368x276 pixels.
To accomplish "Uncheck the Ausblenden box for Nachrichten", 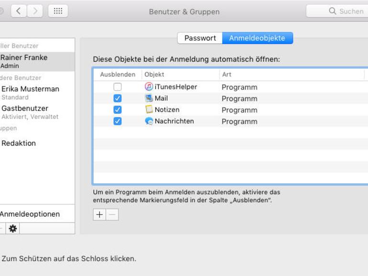I will [118, 121].
